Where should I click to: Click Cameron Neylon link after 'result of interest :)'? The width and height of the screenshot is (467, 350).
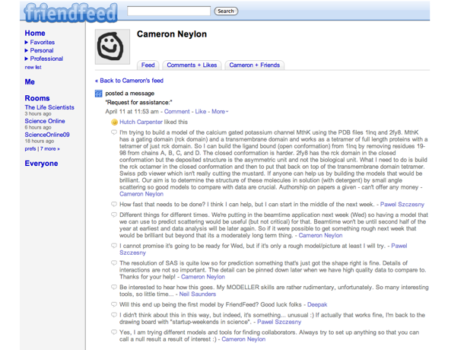pos(243,339)
